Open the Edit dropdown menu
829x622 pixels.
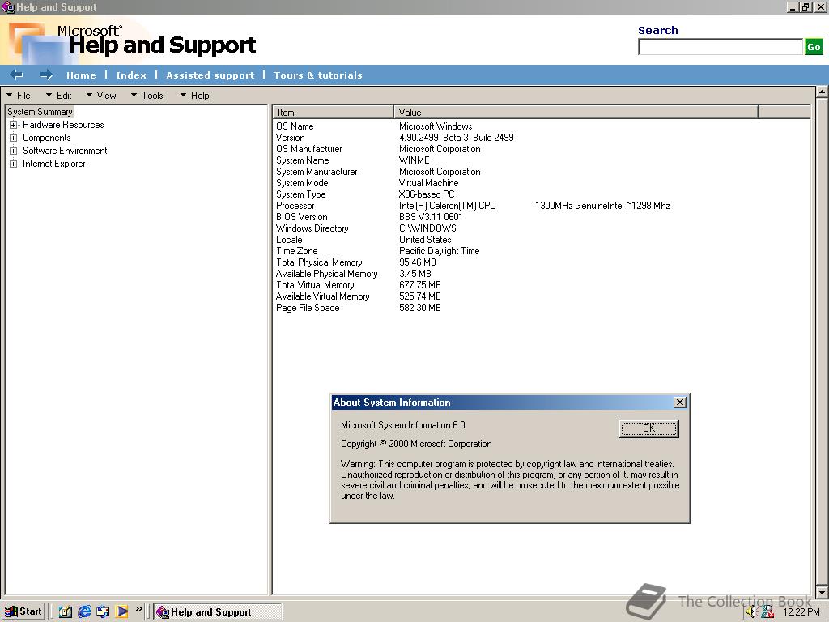(x=58, y=96)
